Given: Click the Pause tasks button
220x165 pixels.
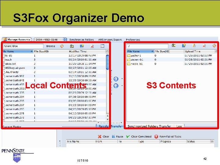Looking at the screenshot, I should point(118,137).
